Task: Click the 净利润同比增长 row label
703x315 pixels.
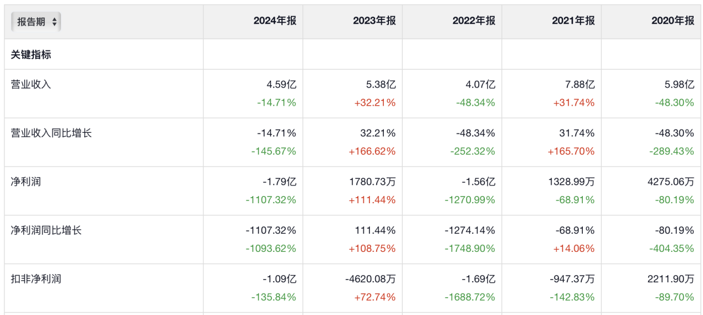Action: click(46, 230)
